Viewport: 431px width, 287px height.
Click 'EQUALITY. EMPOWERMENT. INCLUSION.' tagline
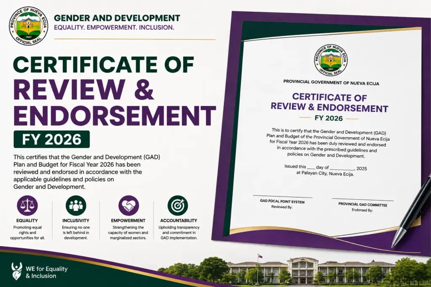(x=114, y=28)
